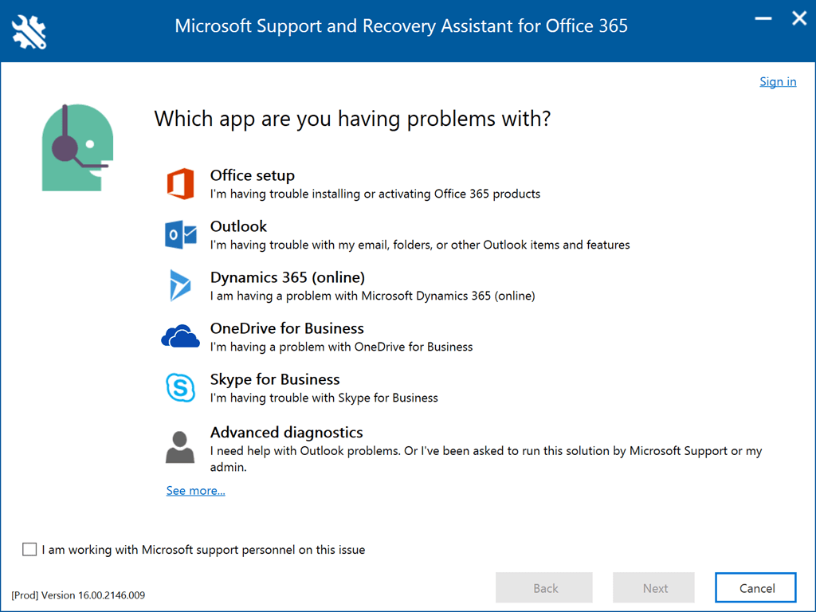Select the Office setup icon
Viewport: 816px width, 612px height.
[181, 184]
